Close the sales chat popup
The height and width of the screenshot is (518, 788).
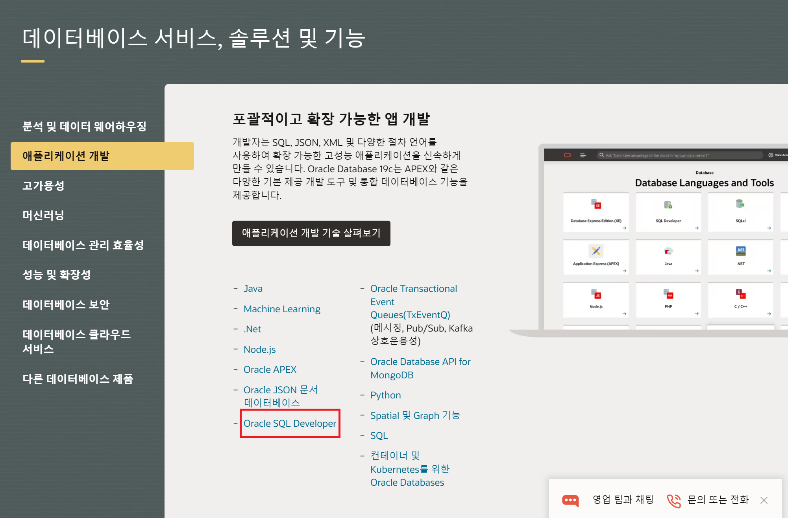[x=764, y=500]
